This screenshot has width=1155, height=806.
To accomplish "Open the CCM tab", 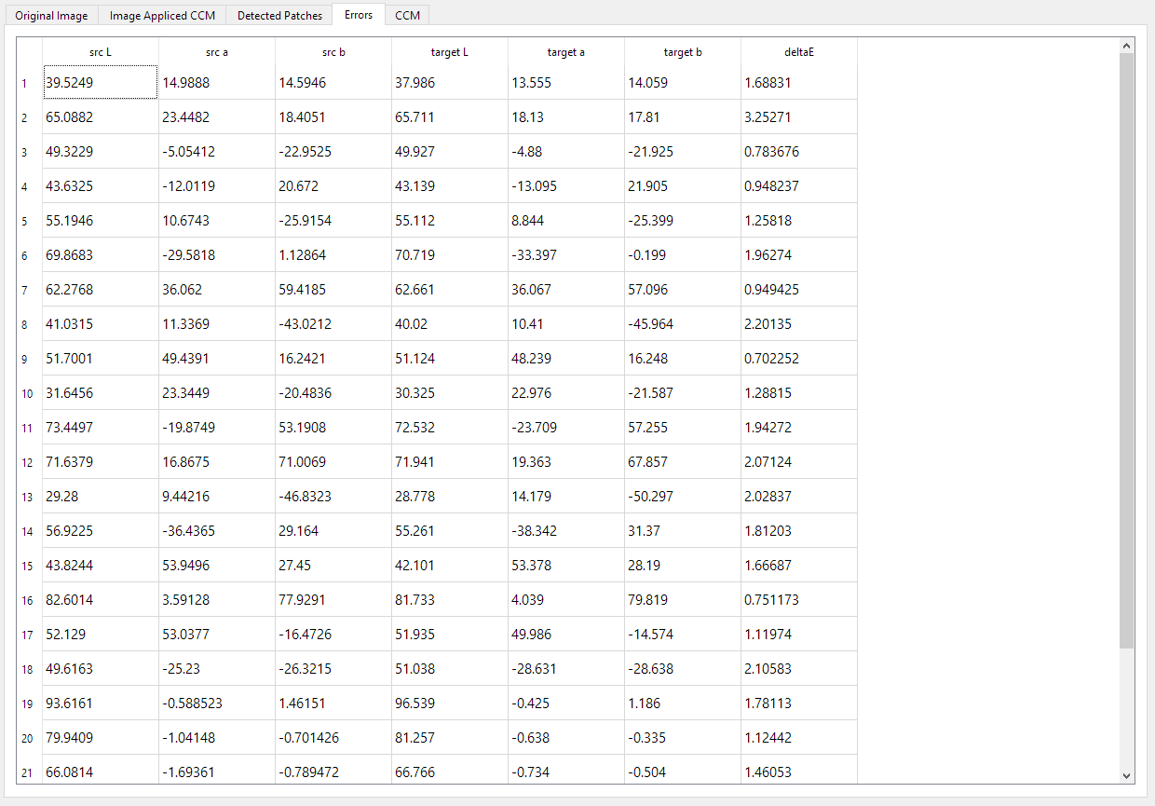I will coord(407,15).
